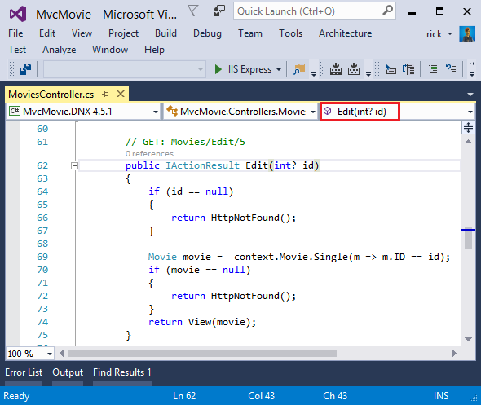Start debugging with the green IIS Express arrow
Image resolution: width=481 pixels, height=405 pixels.
218,69
